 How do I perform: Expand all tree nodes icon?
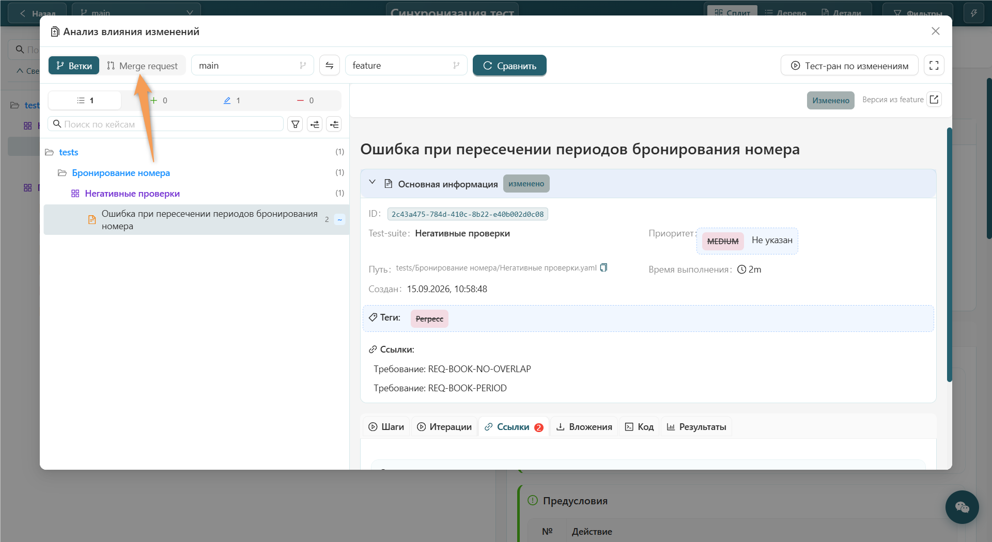(x=315, y=124)
